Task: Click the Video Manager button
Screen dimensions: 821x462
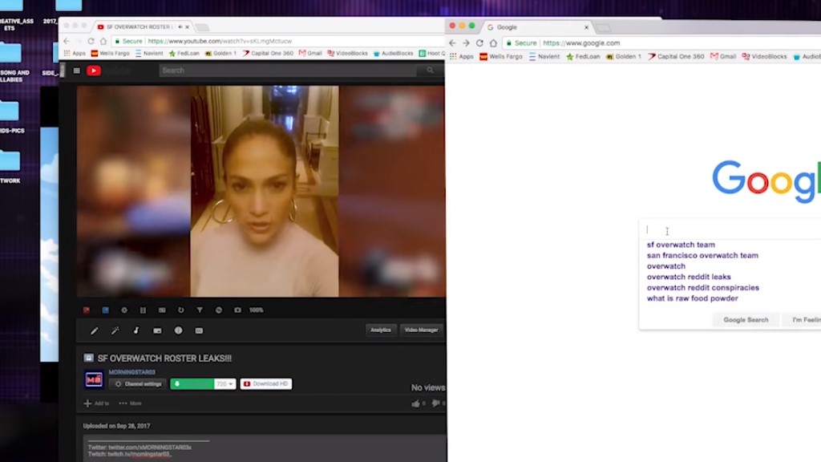Action: (x=421, y=330)
